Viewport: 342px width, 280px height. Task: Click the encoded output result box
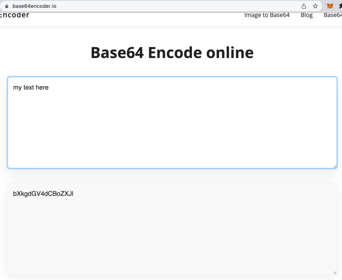pyautogui.click(x=172, y=229)
